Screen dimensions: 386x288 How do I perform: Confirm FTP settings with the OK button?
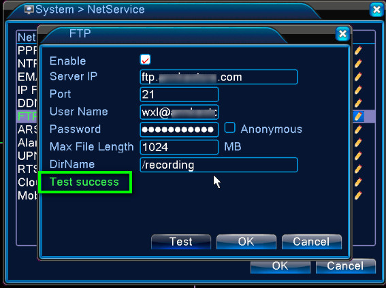[x=246, y=242]
